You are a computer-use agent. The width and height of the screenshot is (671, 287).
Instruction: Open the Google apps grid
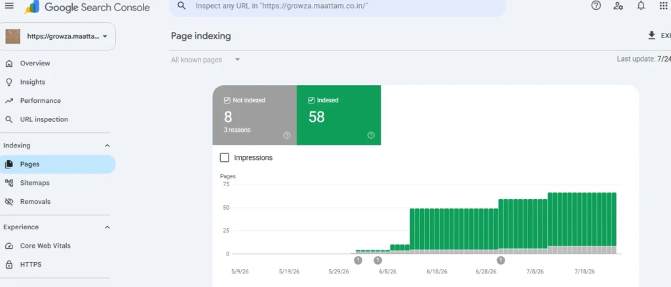[664, 6]
